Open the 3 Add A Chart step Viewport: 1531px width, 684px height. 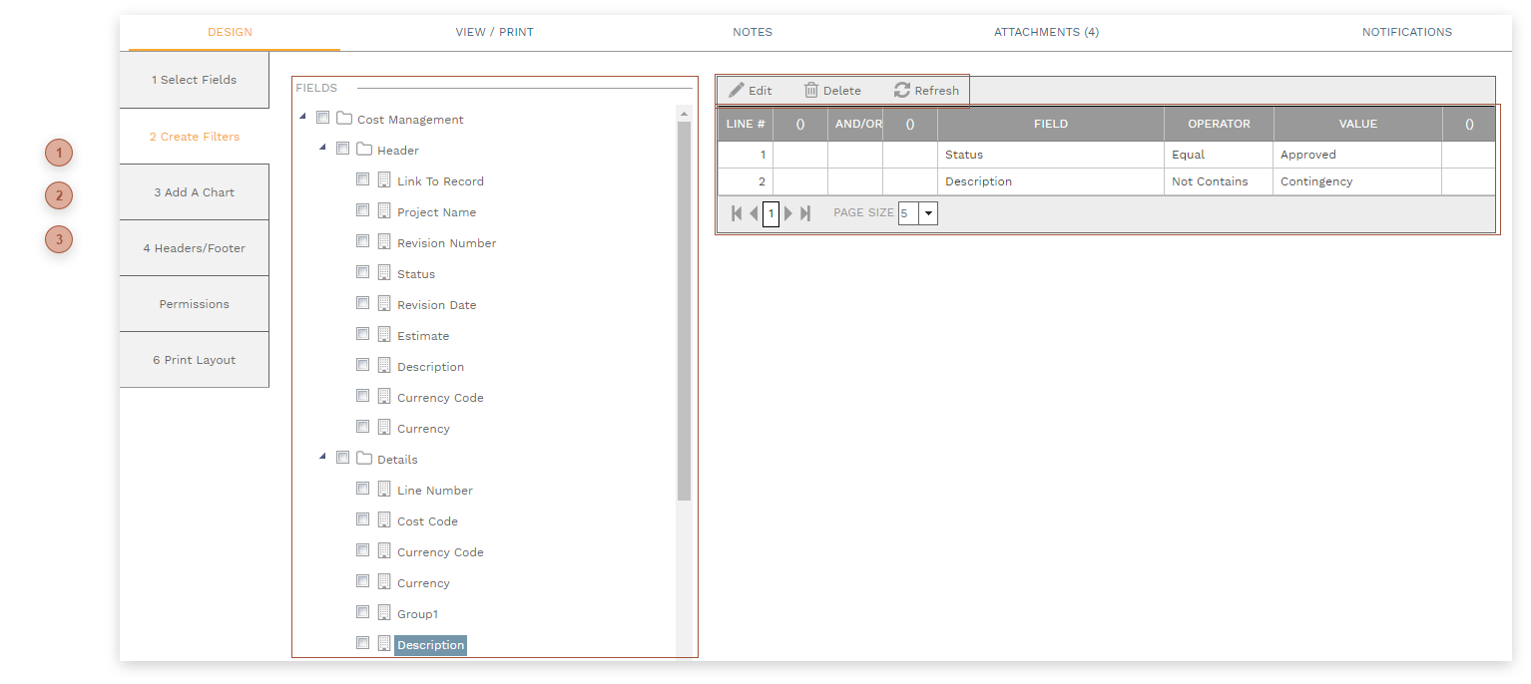(x=194, y=192)
